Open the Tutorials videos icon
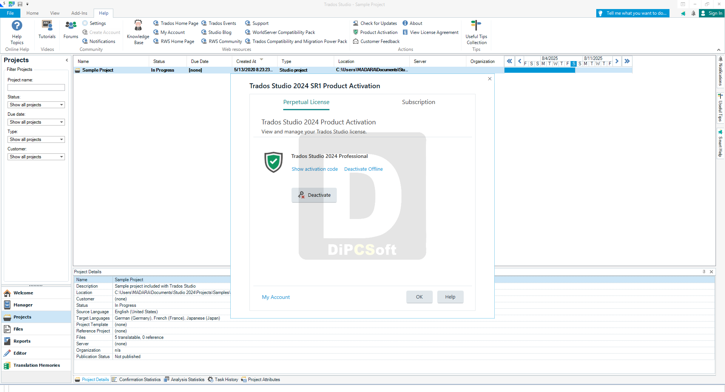 pyautogui.click(x=47, y=29)
